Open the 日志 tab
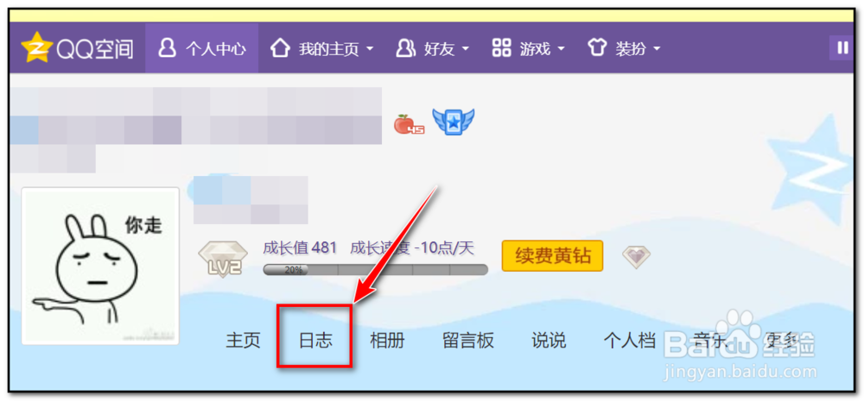Image resolution: width=864 pixels, height=401 pixels. [315, 341]
